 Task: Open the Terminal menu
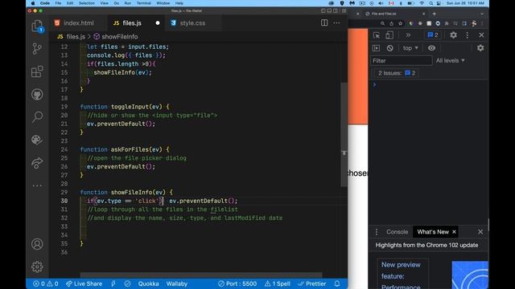point(143,3)
